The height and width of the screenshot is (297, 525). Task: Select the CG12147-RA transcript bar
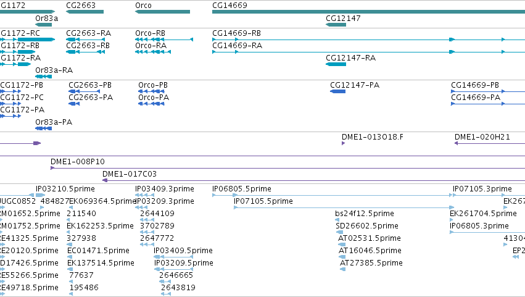pos(336,64)
